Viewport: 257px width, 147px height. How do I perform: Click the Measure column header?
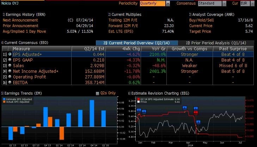[42, 49]
